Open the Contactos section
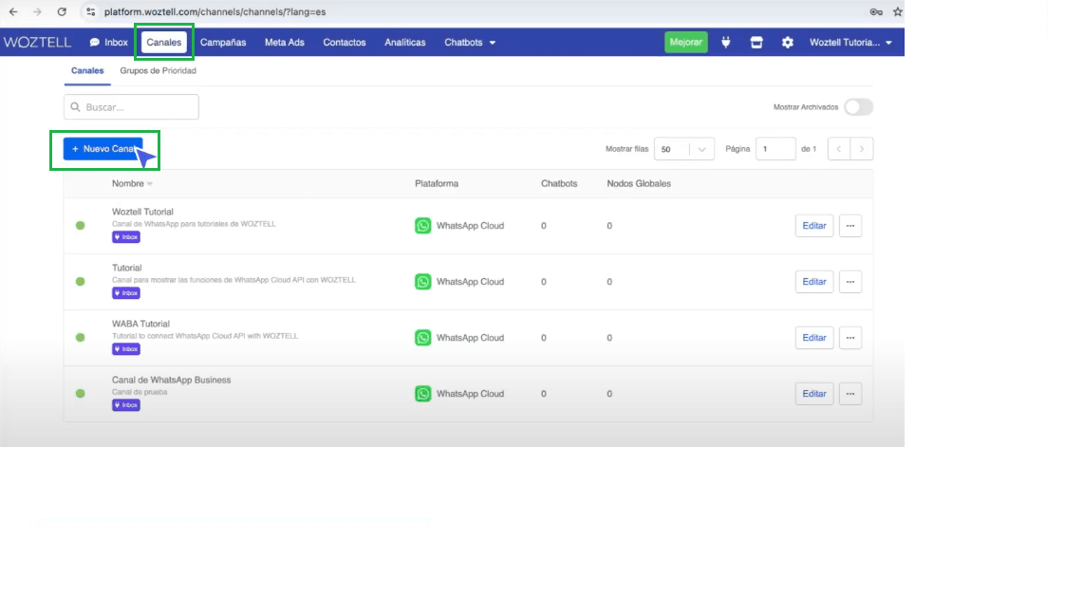The width and height of the screenshot is (1065, 597). click(x=345, y=42)
